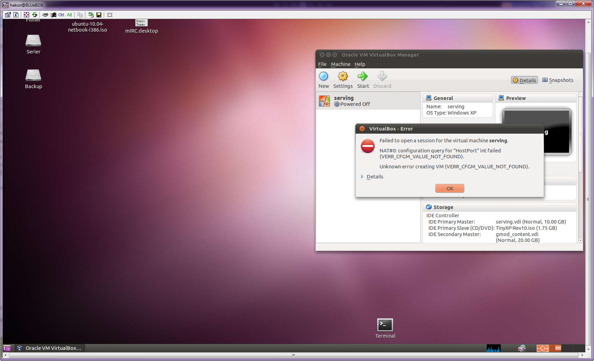This screenshot has height=361, width=594.
Task: Send Ctrl-Alt-Del keys icon
Action: click(x=45, y=15)
